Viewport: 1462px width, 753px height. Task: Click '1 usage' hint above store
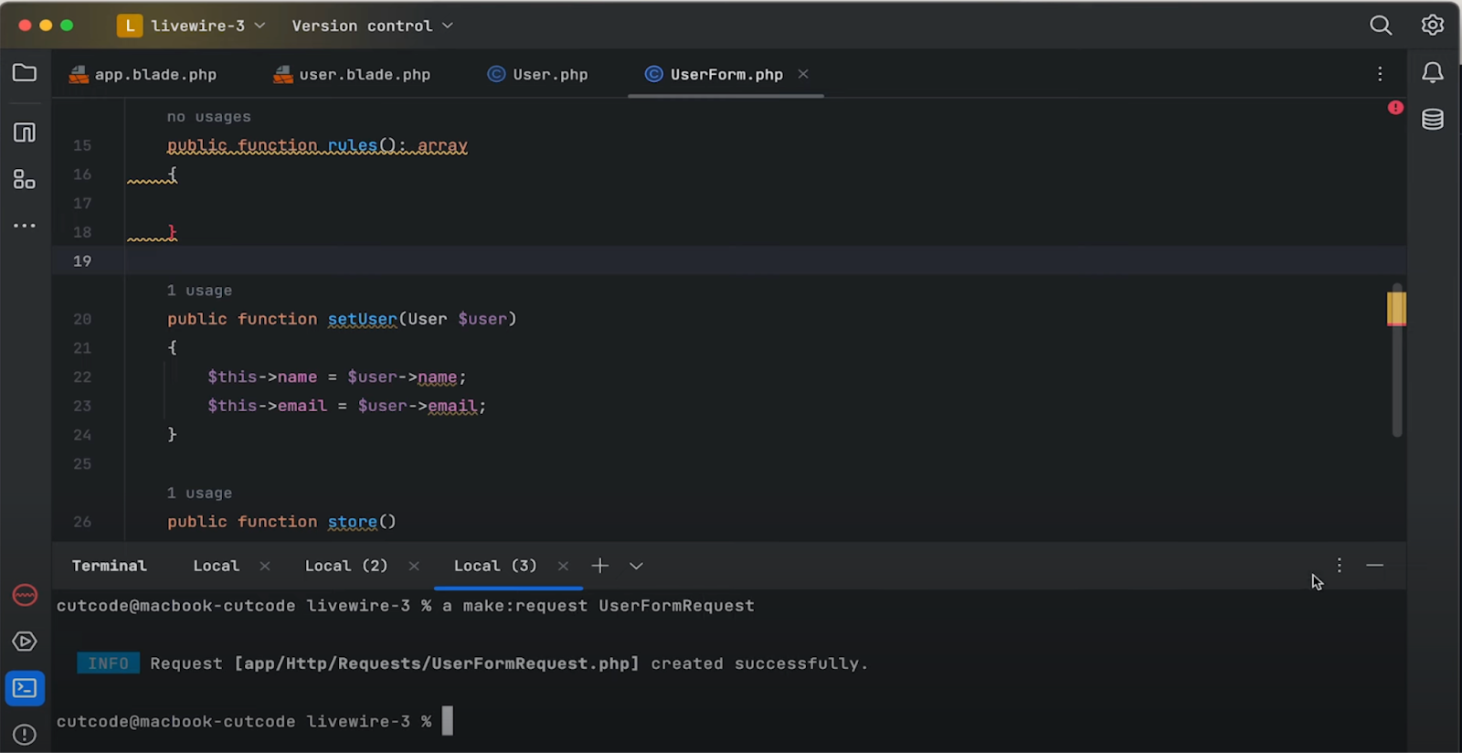click(x=199, y=493)
